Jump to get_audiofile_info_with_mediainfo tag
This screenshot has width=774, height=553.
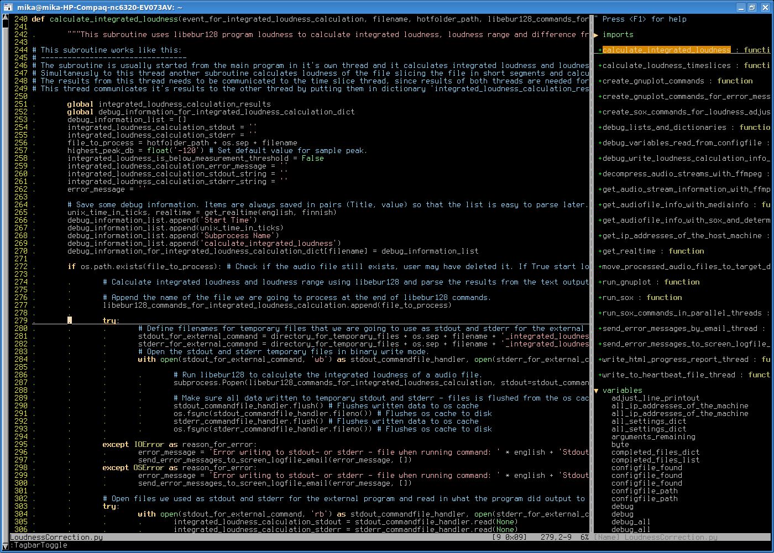click(x=676, y=205)
